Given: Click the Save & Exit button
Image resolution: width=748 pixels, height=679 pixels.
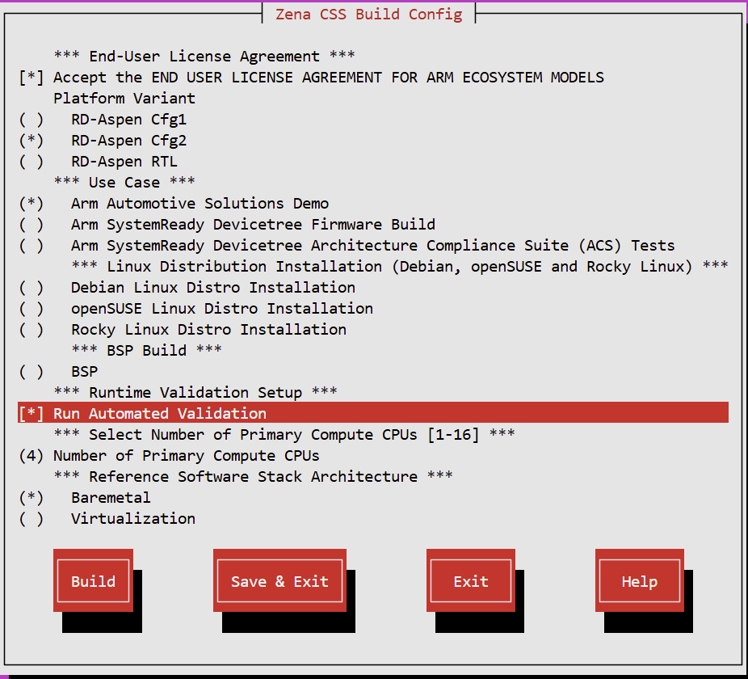Looking at the screenshot, I should [279, 580].
